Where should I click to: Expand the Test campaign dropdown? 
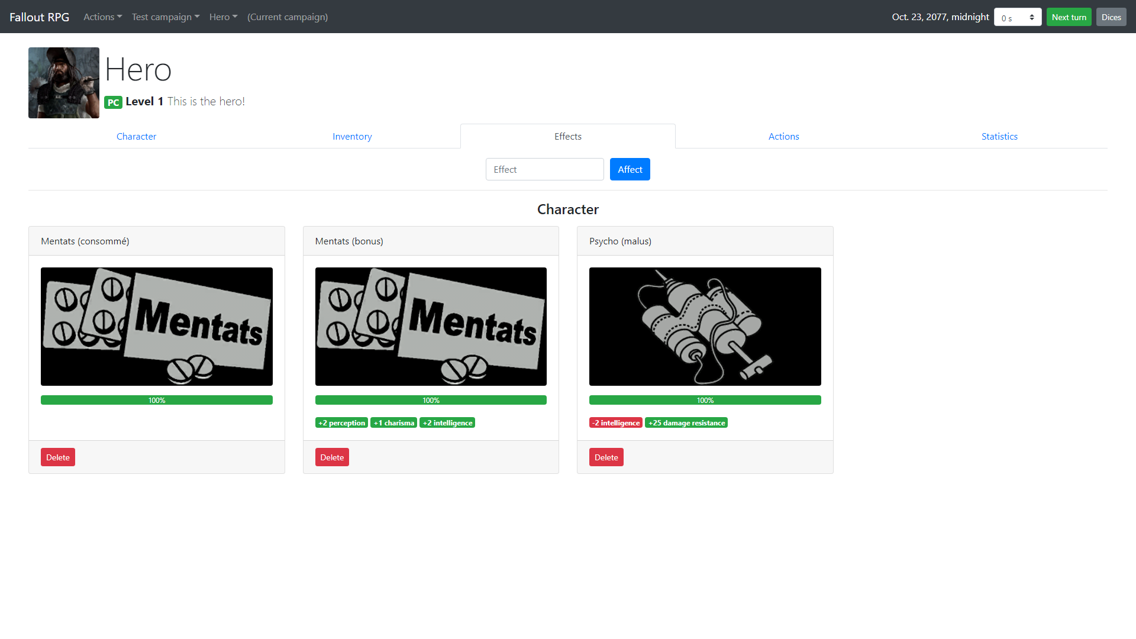click(x=166, y=17)
